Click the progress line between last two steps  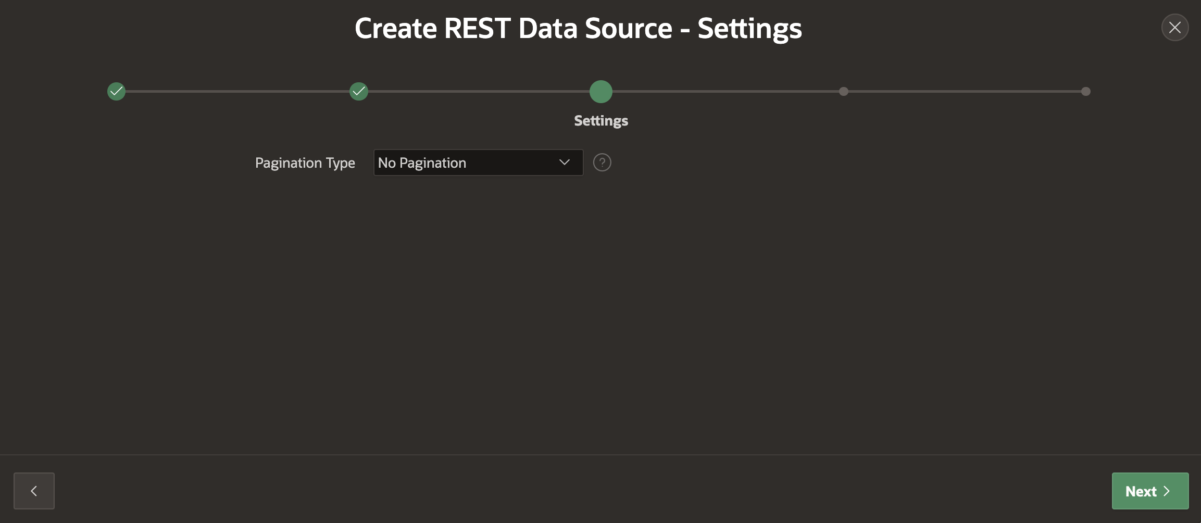click(964, 92)
